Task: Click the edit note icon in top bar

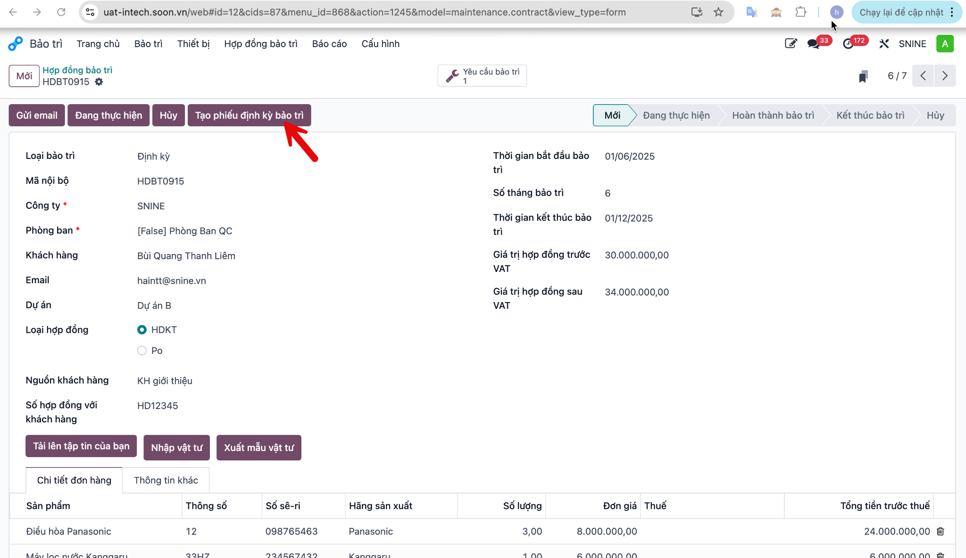Action: (791, 44)
